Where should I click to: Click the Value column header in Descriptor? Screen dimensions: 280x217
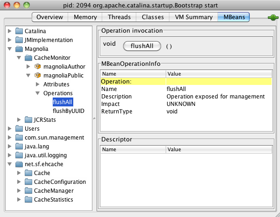click(219, 149)
